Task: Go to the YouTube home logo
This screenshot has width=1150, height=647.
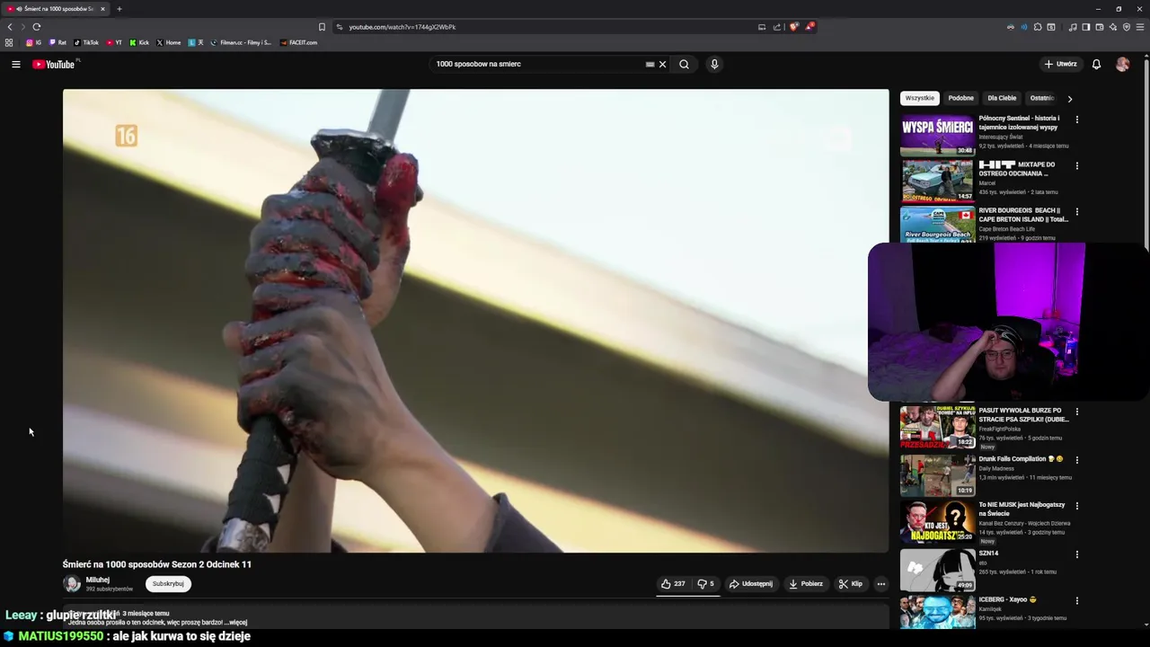Action: 56,64
